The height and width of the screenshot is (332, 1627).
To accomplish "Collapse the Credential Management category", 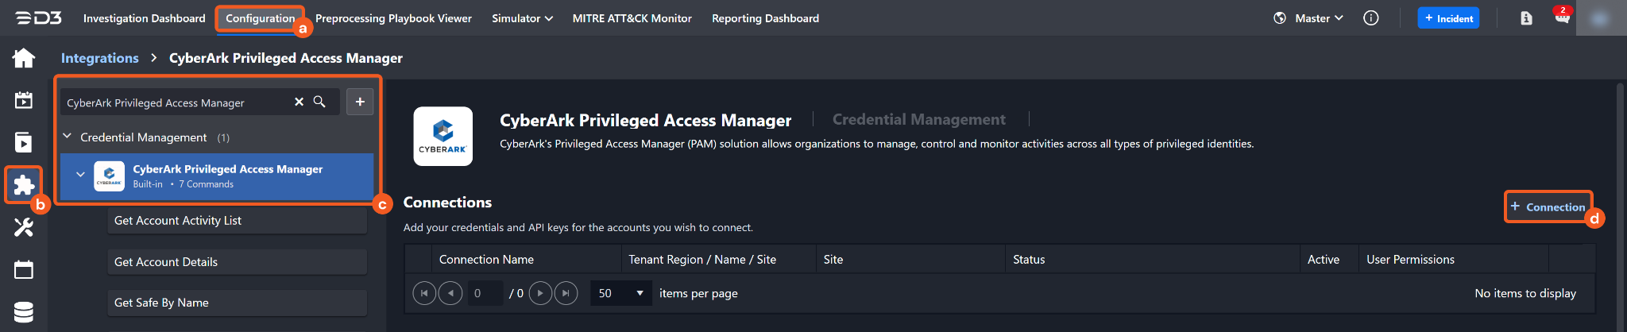I will click(68, 137).
